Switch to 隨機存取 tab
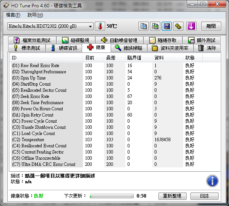 (x=163, y=40)
